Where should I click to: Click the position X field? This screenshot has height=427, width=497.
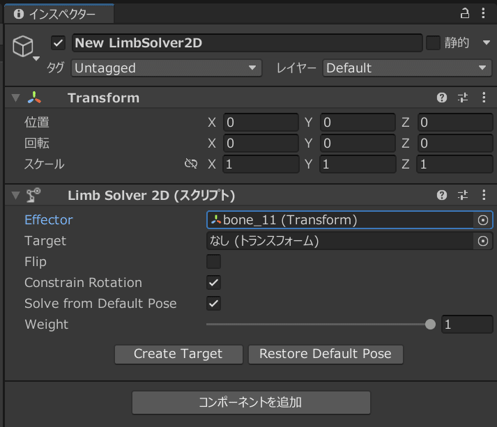pos(261,123)
